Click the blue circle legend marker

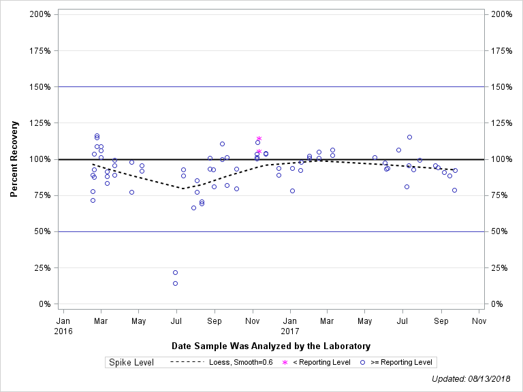[362, 362]
